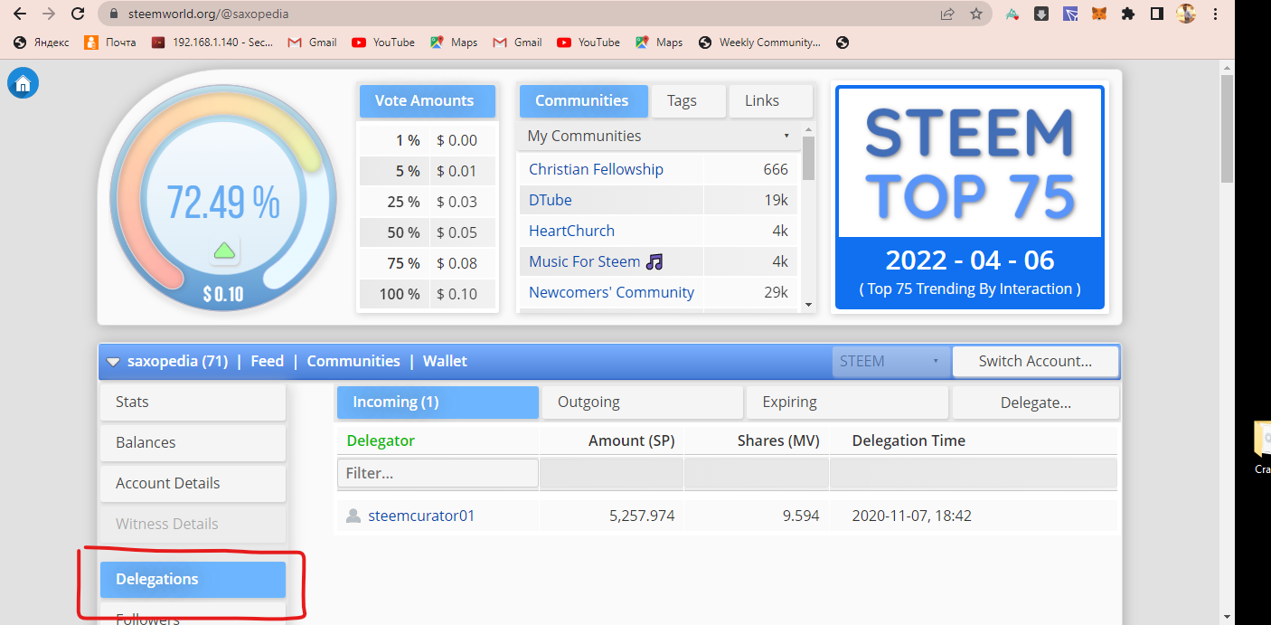This screenshot has height=625, width=1271.
Task: Open the steemcurator01 delegator profile
Action: click(x=421, y=516)
